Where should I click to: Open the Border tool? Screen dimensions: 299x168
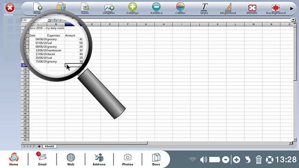tap(252, 9)
